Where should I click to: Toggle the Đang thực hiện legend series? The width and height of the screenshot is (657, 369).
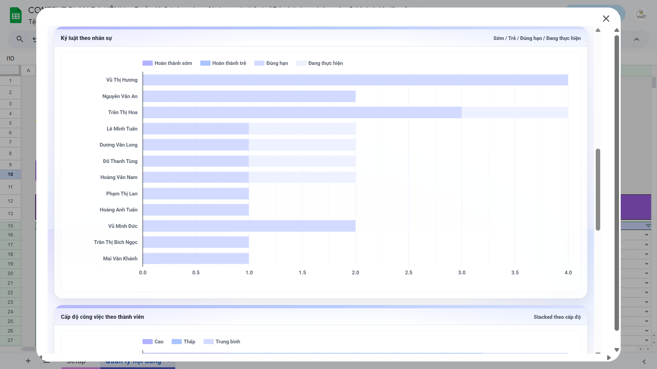coord(320,63)
